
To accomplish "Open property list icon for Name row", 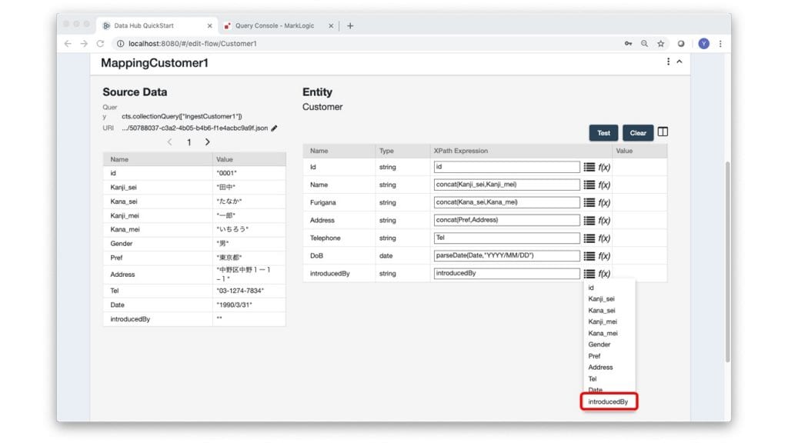I will click(x=589, y=185).
